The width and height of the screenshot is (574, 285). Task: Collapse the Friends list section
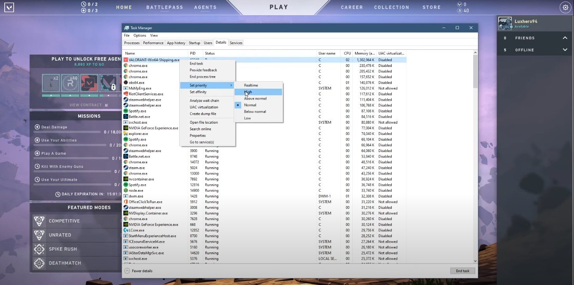tap(565, 38)
